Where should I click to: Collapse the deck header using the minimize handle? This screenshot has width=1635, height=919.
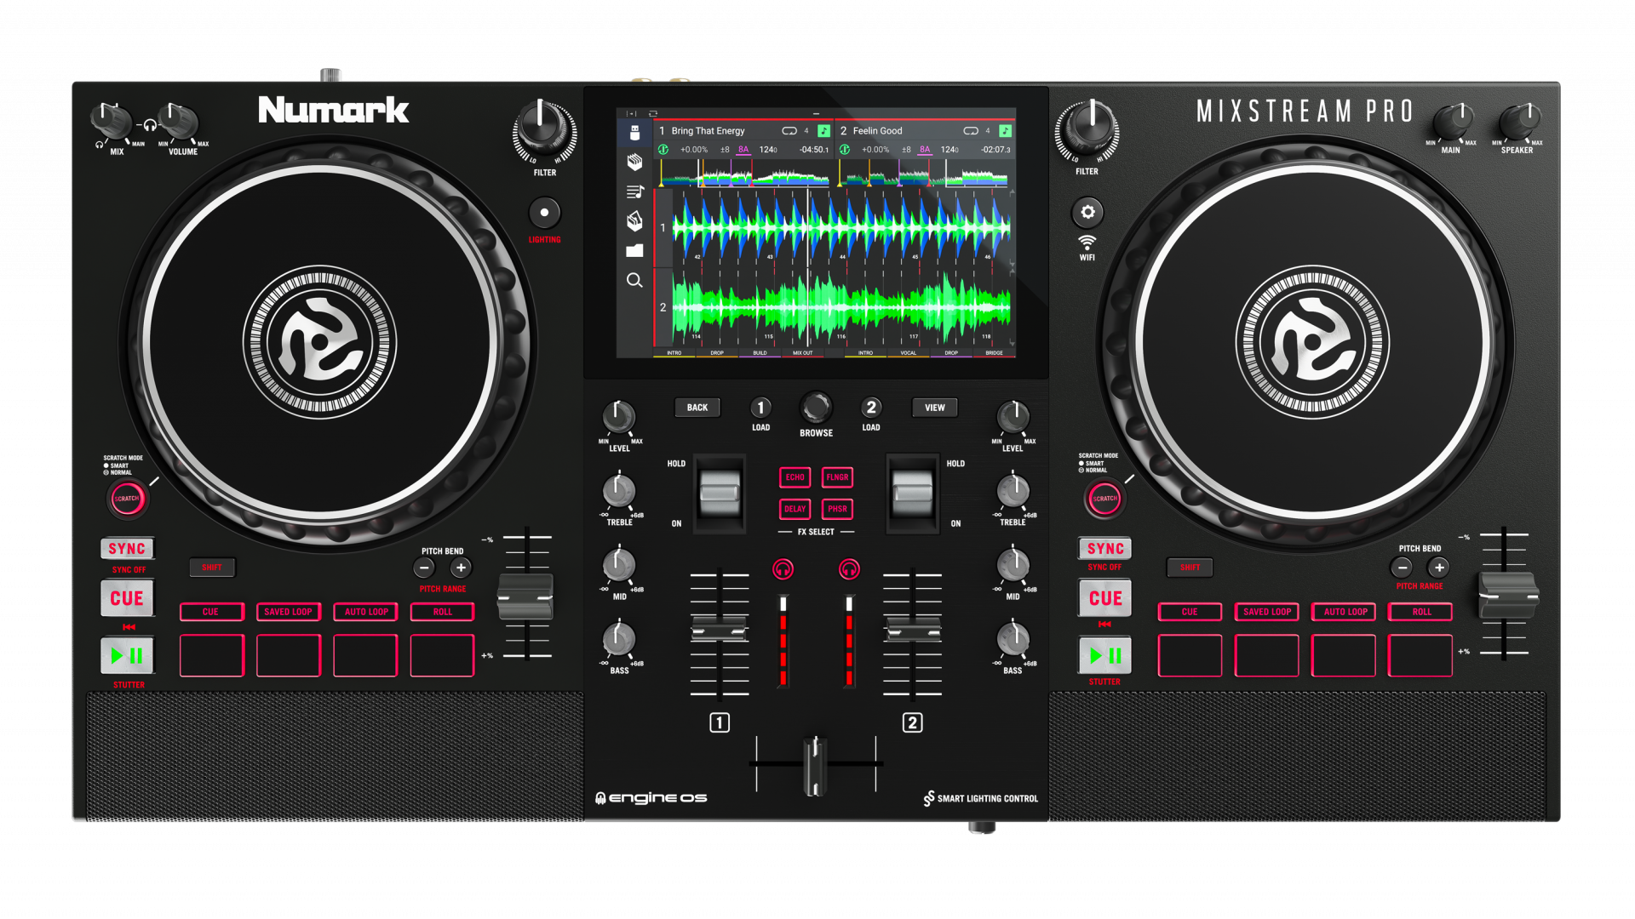click(x=816, y=113)
